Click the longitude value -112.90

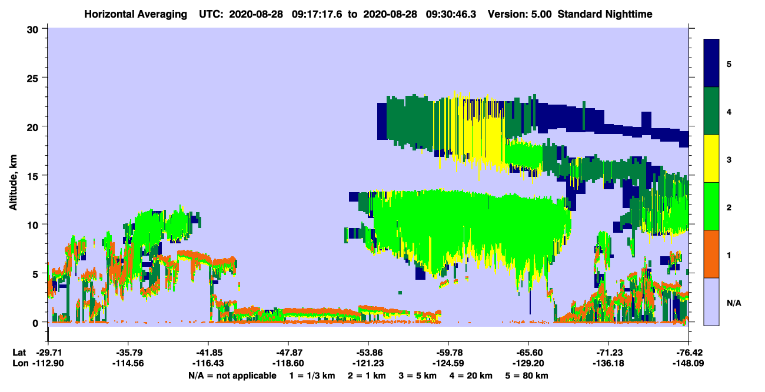point(48,363)
